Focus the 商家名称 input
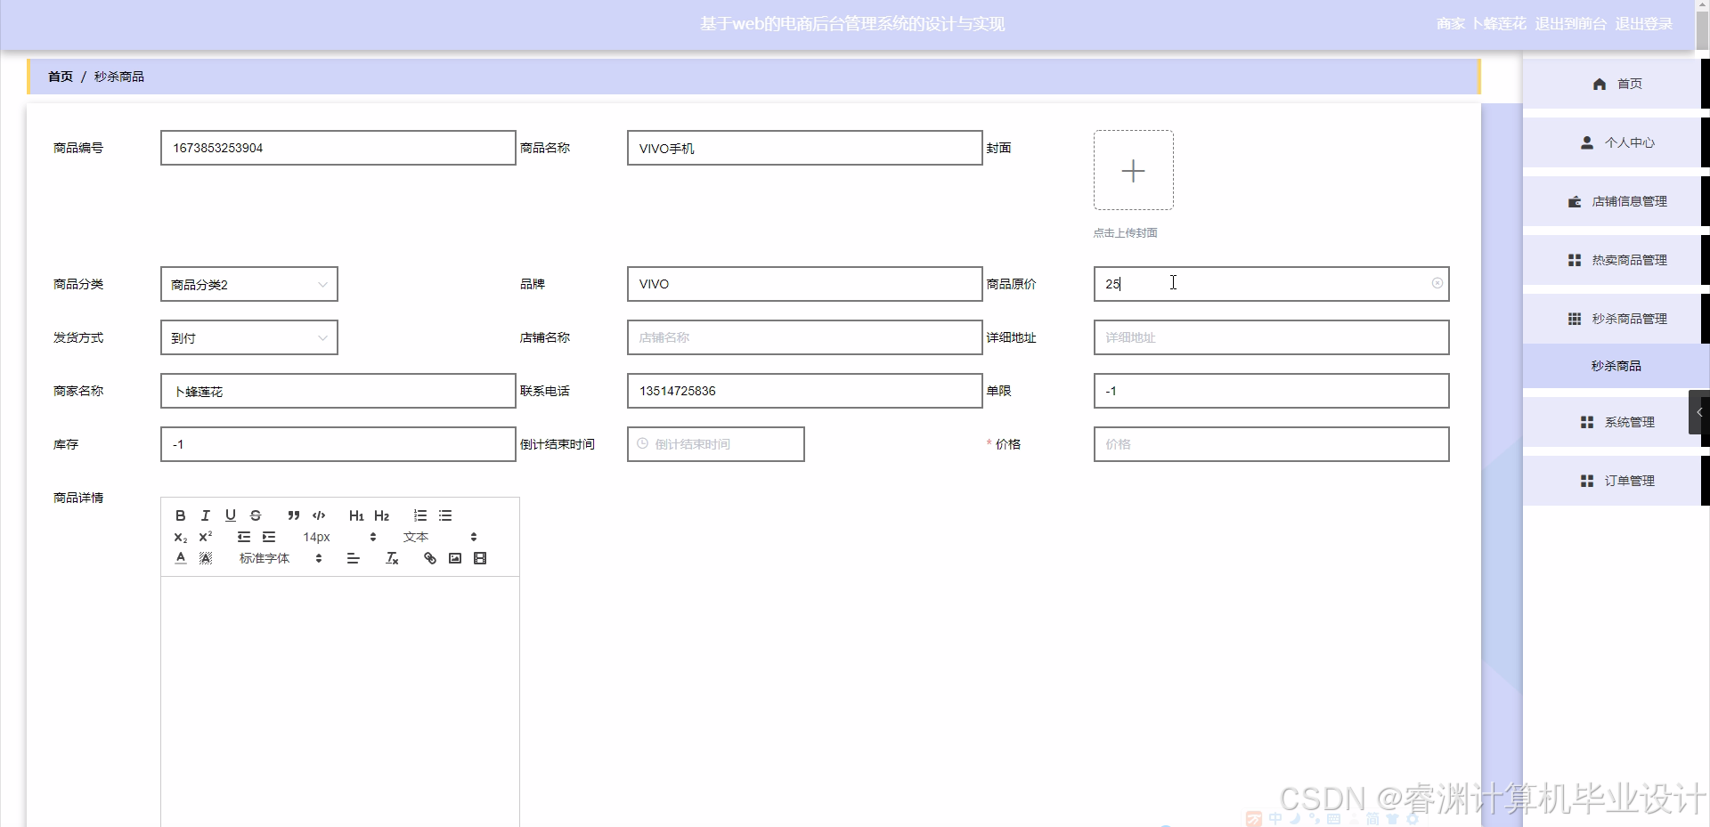Viewport: 1710px width, 827px height. pyautogui.click(x=338, y=391)
